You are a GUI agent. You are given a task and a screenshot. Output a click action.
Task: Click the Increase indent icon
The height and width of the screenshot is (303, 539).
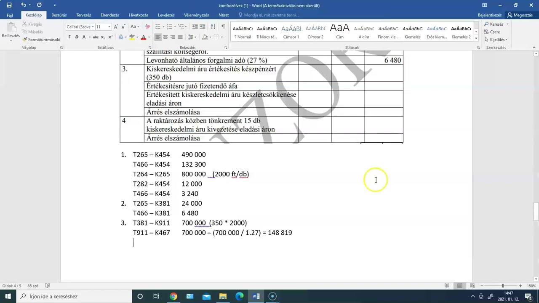203,27
